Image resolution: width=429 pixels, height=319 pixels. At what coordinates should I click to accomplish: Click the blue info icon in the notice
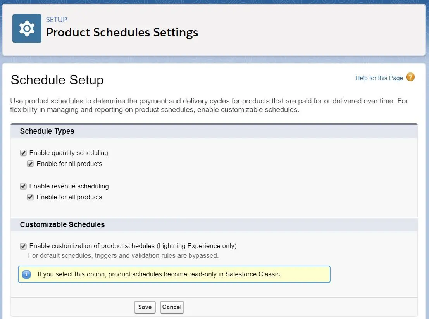coord(26,274)
